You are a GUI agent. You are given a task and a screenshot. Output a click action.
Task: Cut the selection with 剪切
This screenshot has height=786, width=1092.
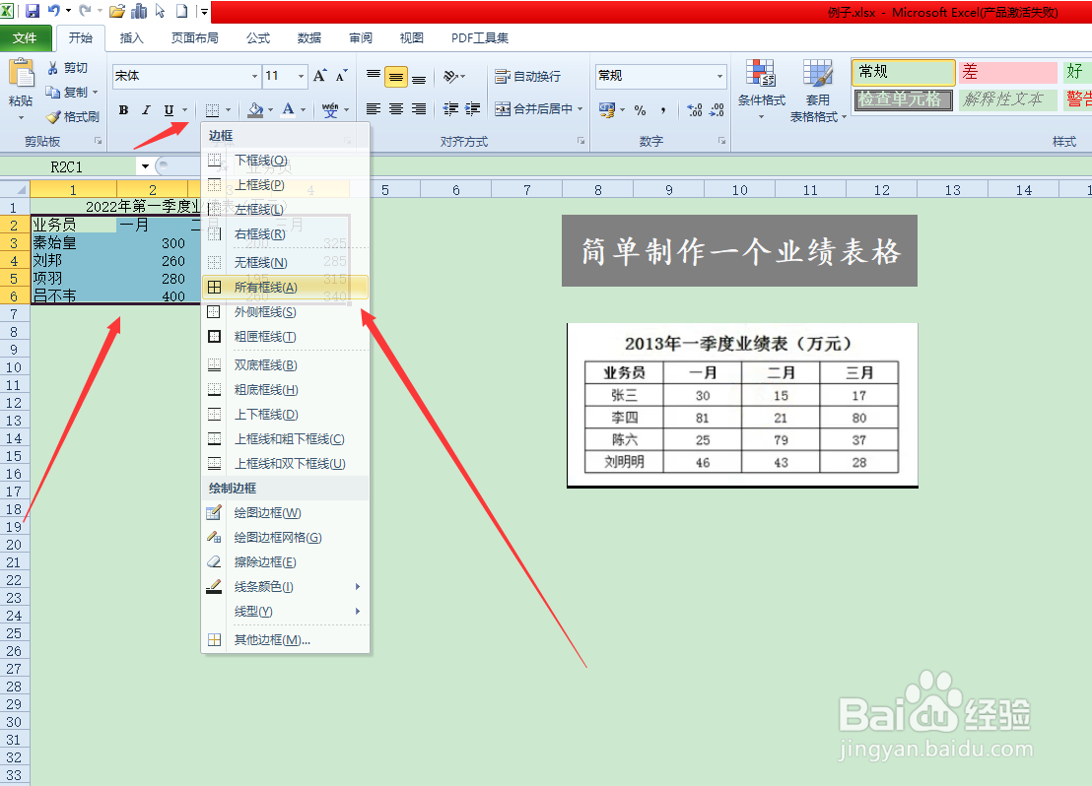coord(68,68)
